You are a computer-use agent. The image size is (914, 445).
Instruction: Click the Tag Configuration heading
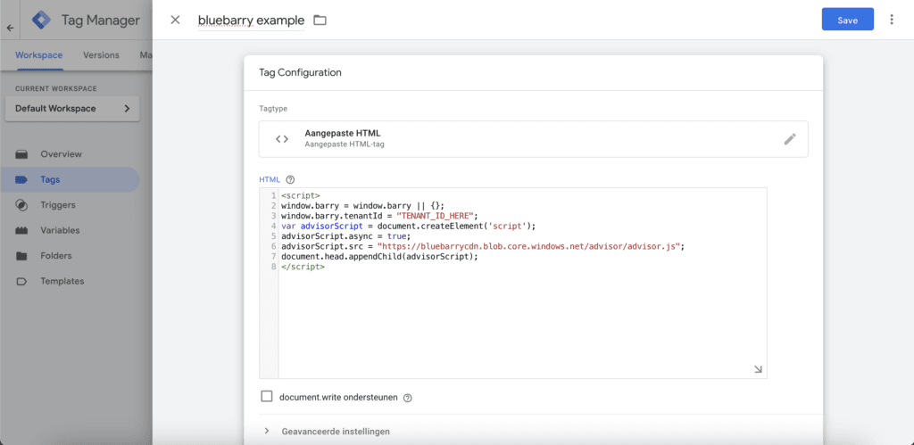[300, 73]
